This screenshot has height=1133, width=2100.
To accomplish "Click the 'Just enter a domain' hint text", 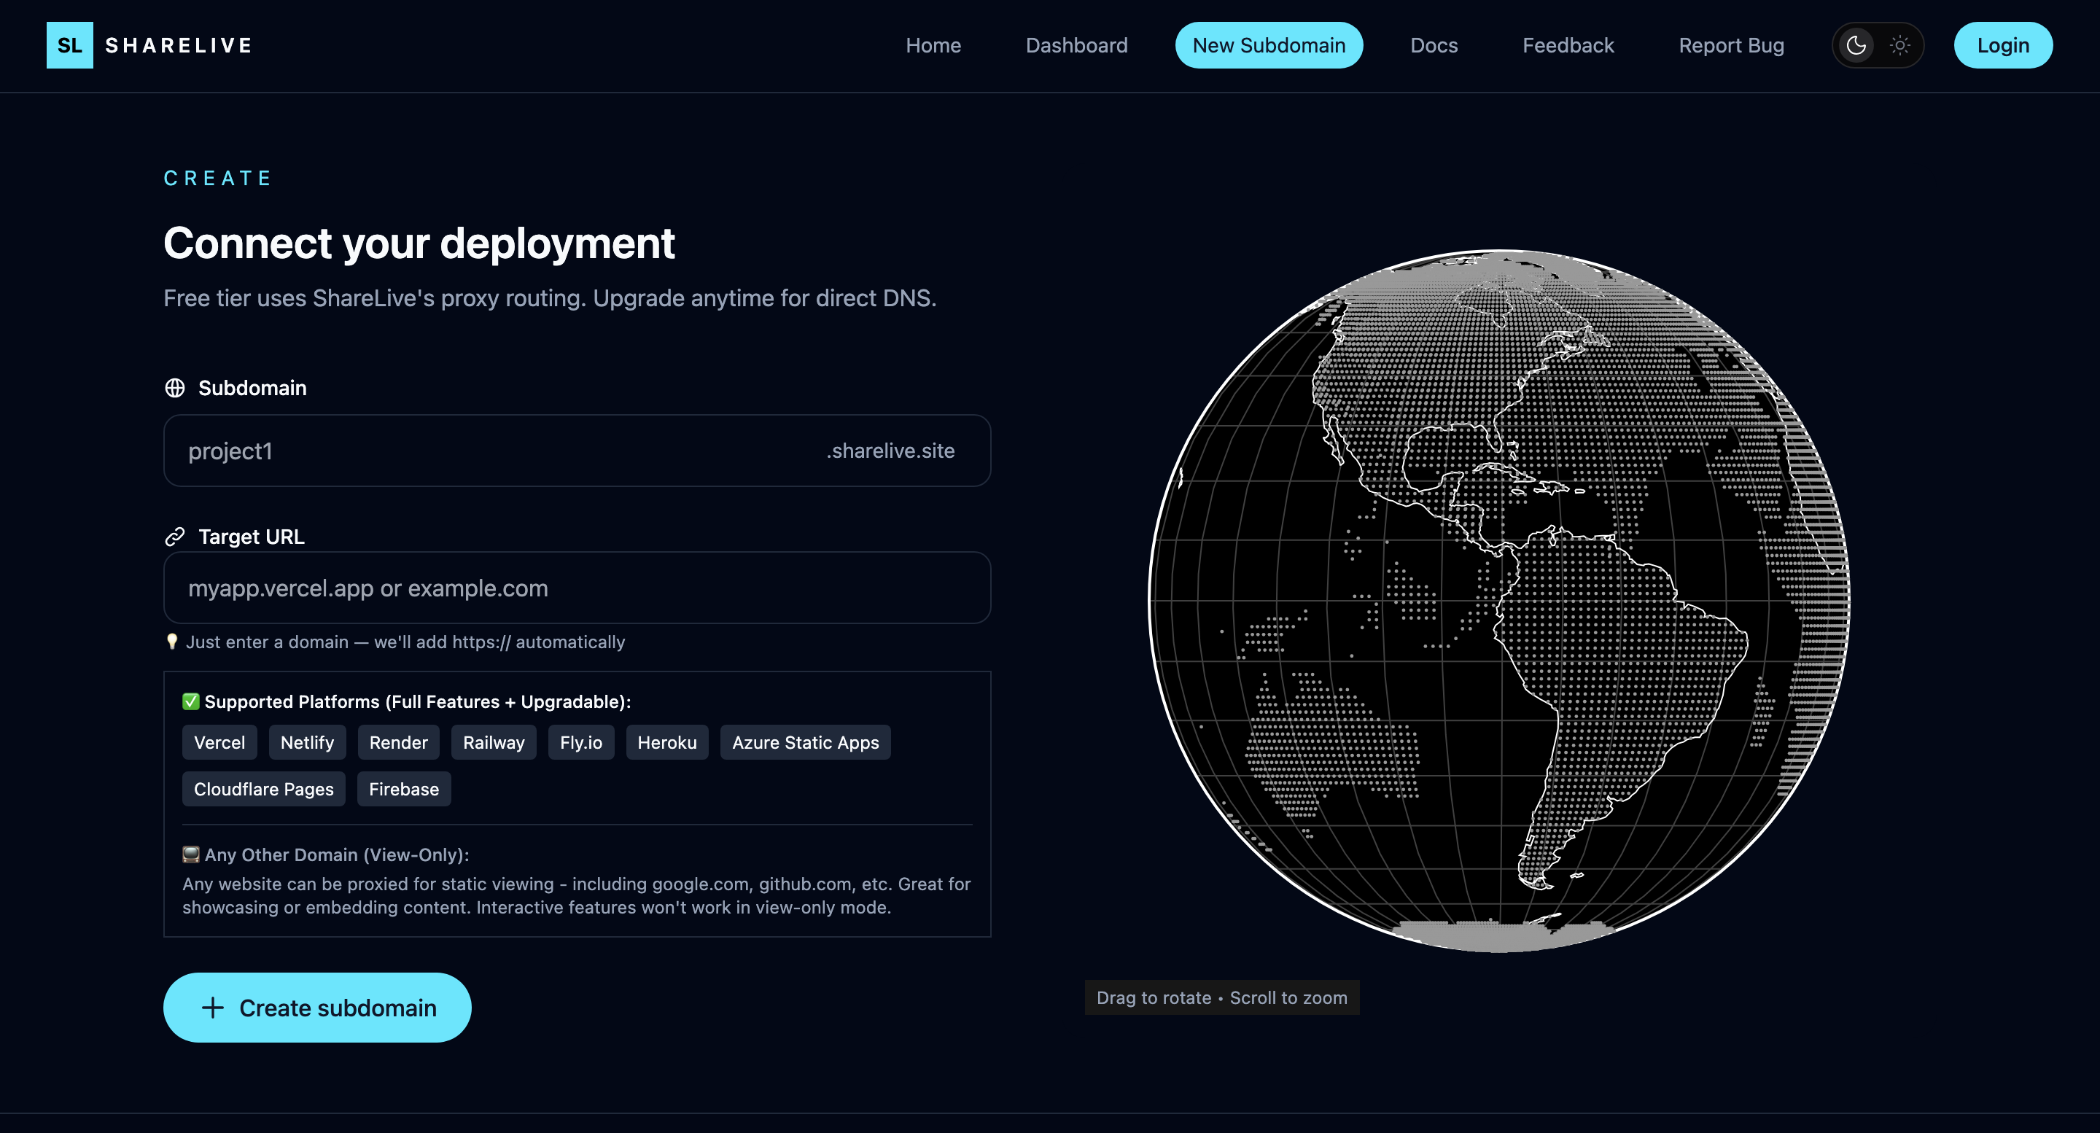I will tap(405, 642).
